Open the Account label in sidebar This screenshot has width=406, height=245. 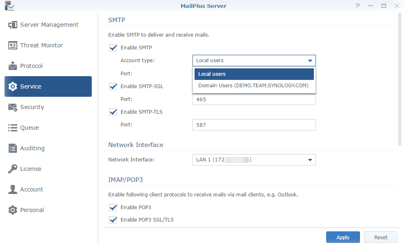[x=32, y=189]
